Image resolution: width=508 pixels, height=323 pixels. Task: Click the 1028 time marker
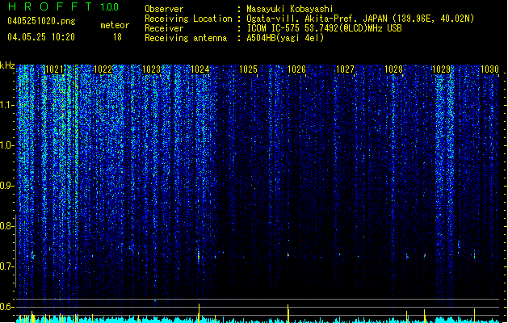[x=393, y=69]
